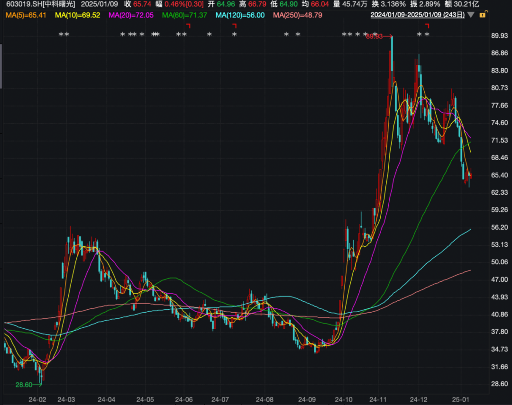Click the red corner marker above 24-06
This screenshot has width=512, height=405.
click(x=188, y=26)
